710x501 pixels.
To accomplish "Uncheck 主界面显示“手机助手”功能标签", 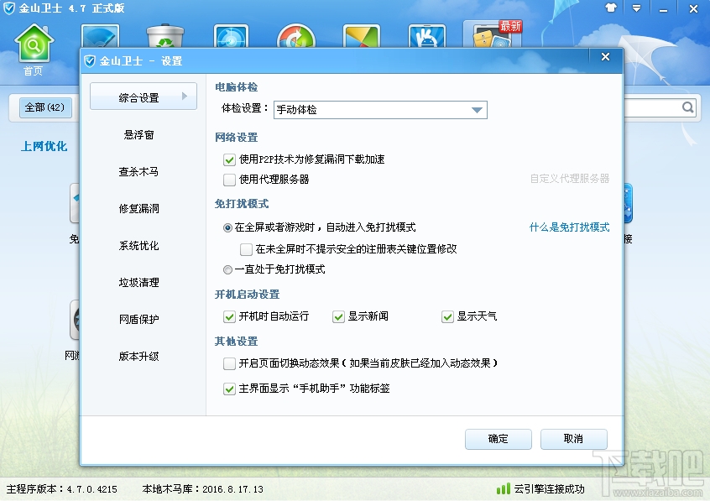I will 229,389.
